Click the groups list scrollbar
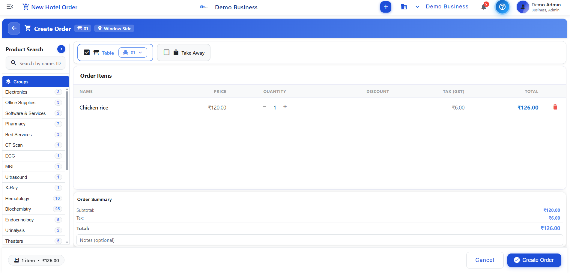570x273 pixels. tap(67, 130)
